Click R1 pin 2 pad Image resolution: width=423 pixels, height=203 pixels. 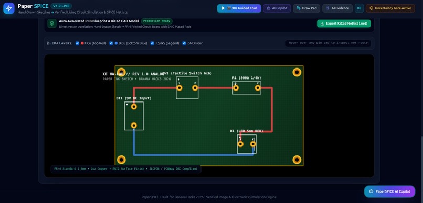[x=258, y=88]
